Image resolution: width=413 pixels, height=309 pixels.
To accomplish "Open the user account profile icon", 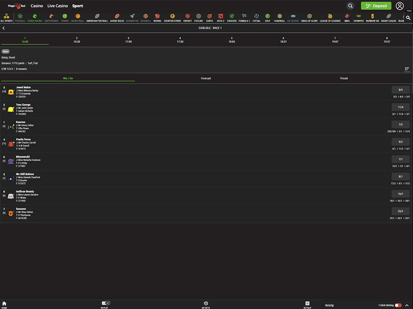I will tap(399, 6).
